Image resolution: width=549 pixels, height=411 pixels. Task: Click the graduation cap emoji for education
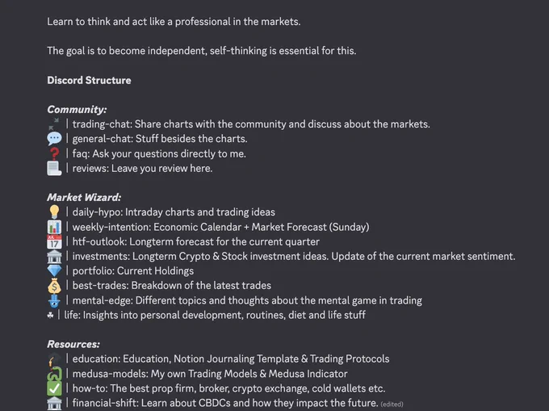pos(54,359)
